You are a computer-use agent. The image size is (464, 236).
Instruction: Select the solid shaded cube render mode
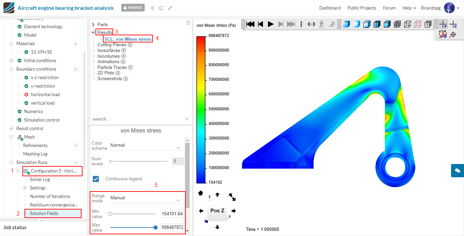tap(346, 24)
